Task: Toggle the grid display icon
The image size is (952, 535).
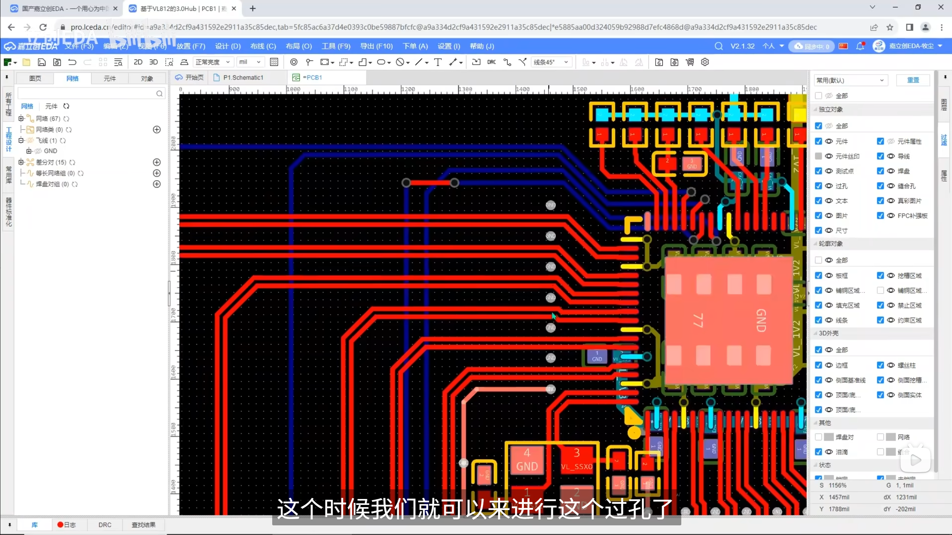Action: [274, 62]
